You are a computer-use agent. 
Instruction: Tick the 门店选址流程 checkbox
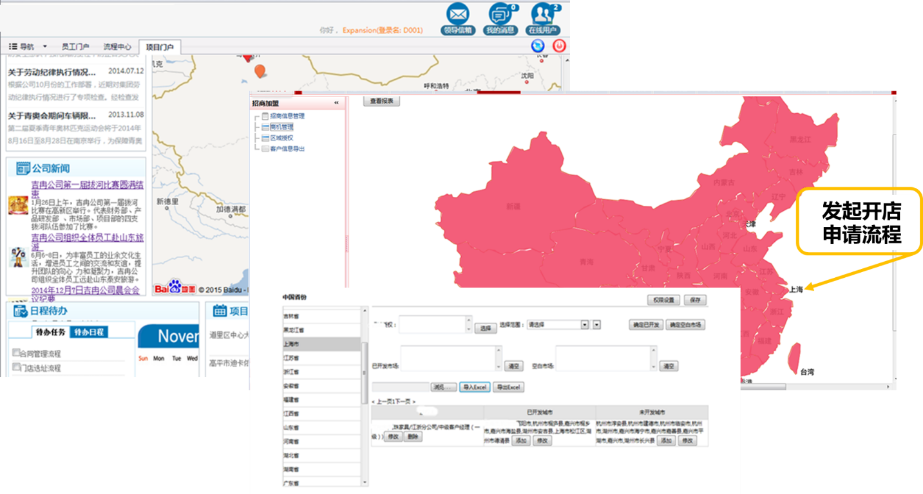pyautogui.click(x=16, y=367)
